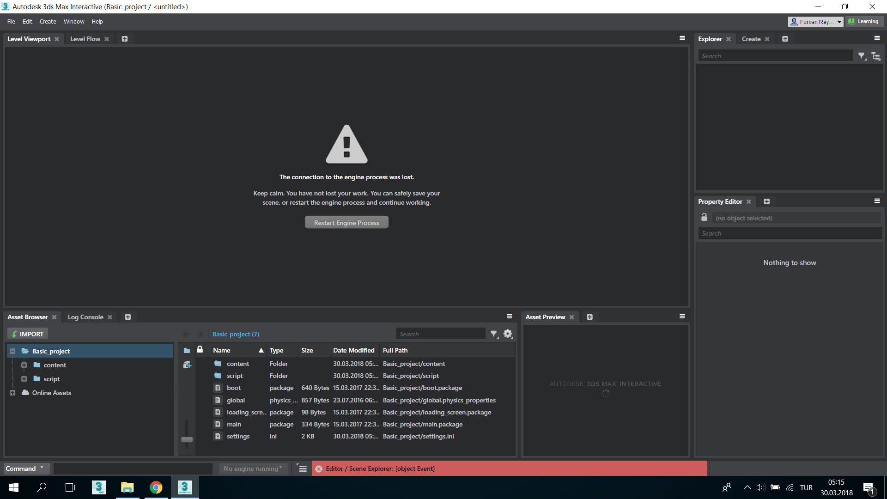Click Basic_project (7) breadcrumb link
Viewport: 887px width, 499px height.
pyautogui.click(x=236, y=335)
